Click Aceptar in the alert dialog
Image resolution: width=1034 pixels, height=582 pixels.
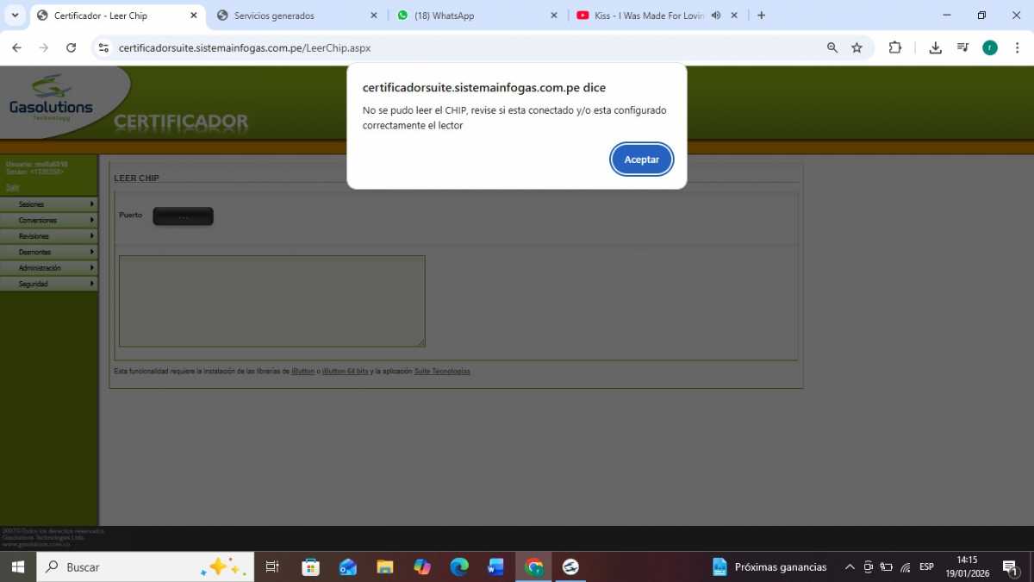[x=641, y=160]
